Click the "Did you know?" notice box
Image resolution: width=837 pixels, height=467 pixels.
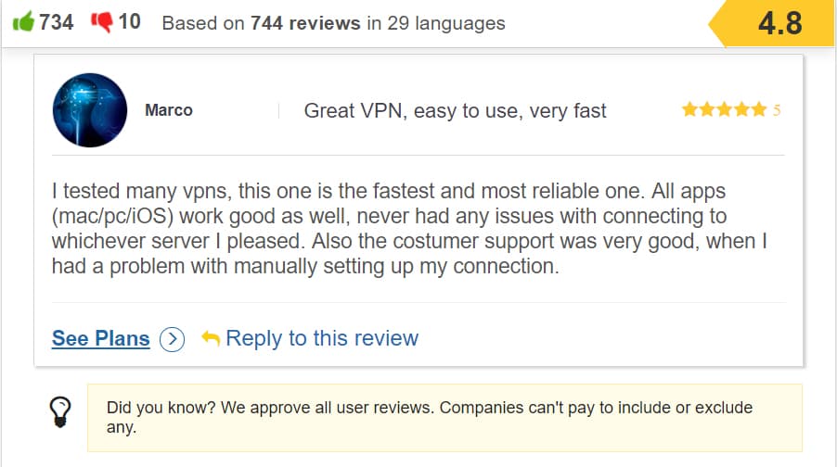click(x=444, y=418)
